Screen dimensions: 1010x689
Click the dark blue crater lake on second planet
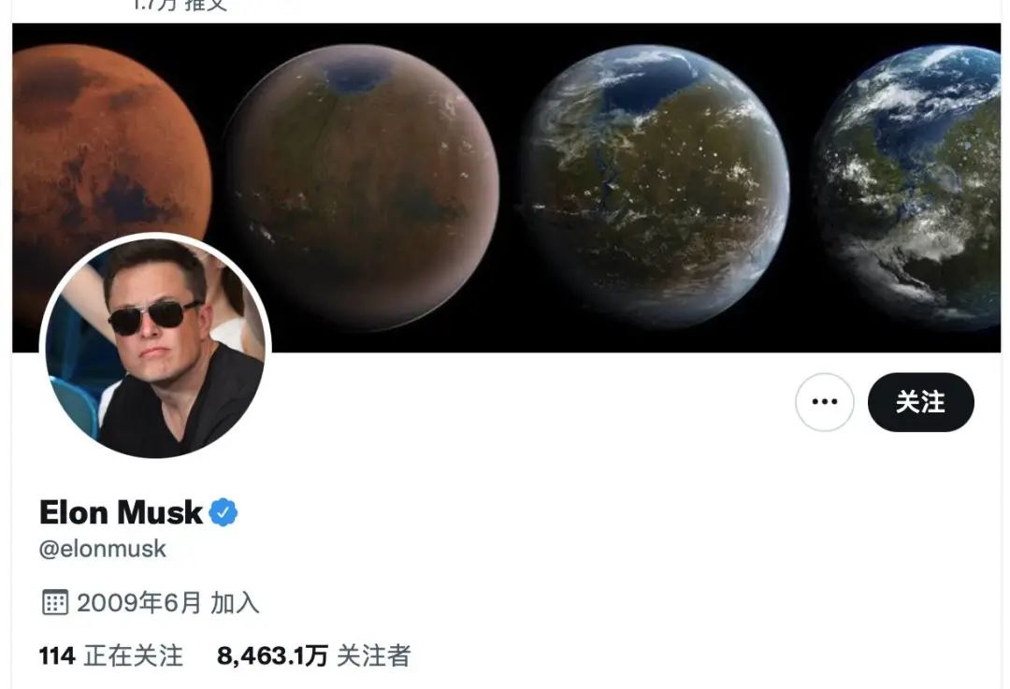[x=357, y=78]
